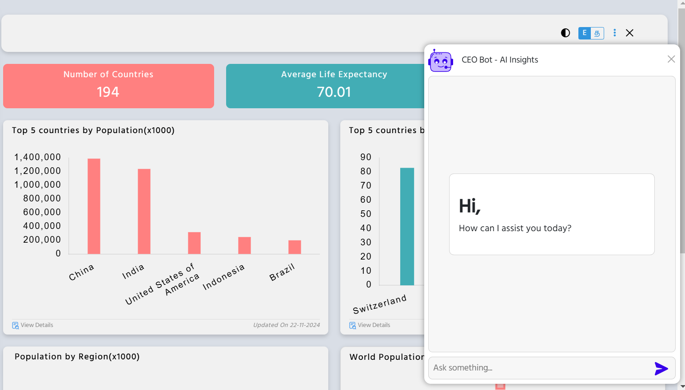
Task: Click the three-dot overflow icon in the toolbar
Action: (614, 33)
